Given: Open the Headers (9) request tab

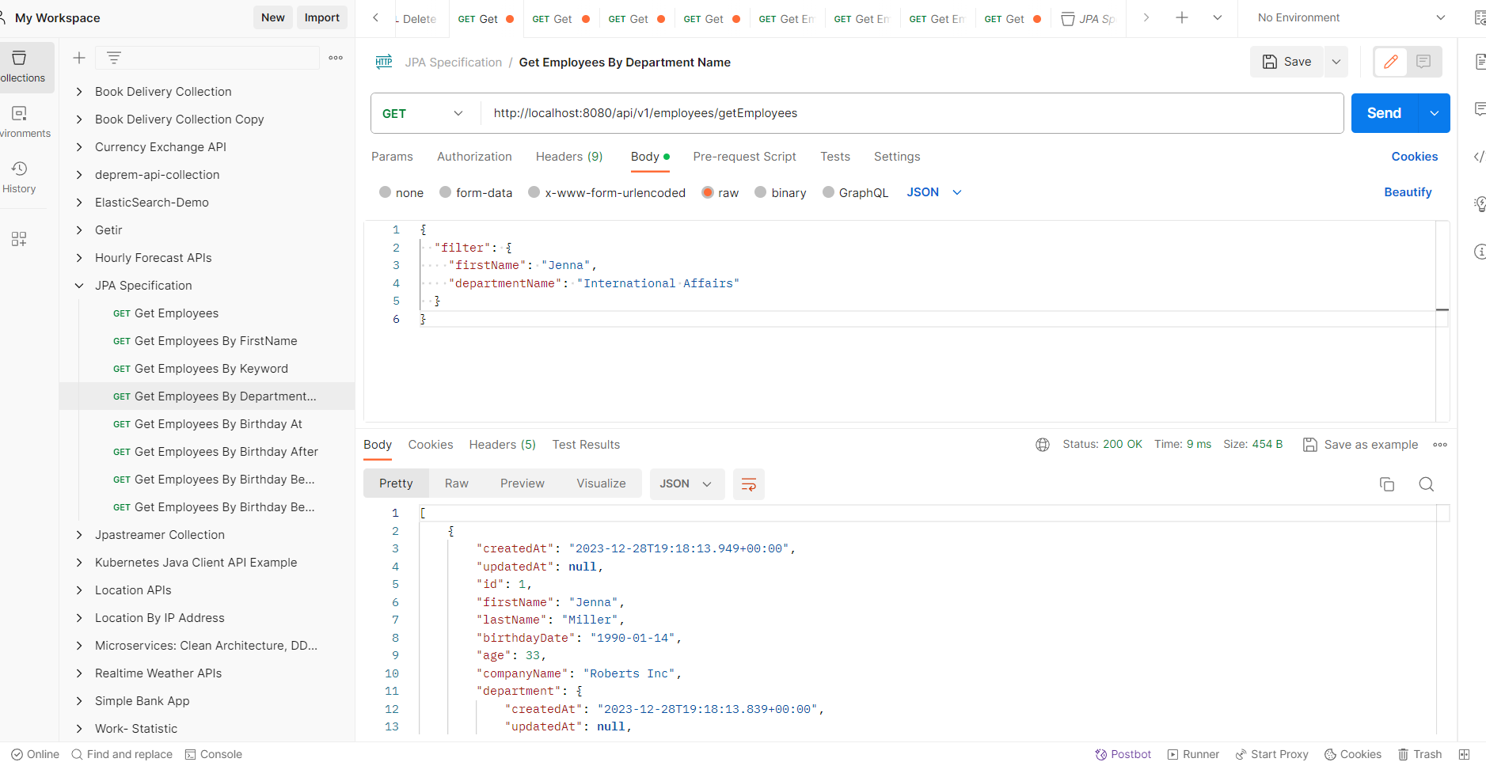Looking at the screenshot, I should pos(569,157).
